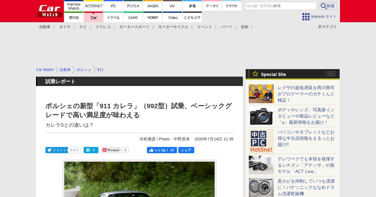
Task: Open the 全カテゴリ link
Action: [x=327, y=27]
